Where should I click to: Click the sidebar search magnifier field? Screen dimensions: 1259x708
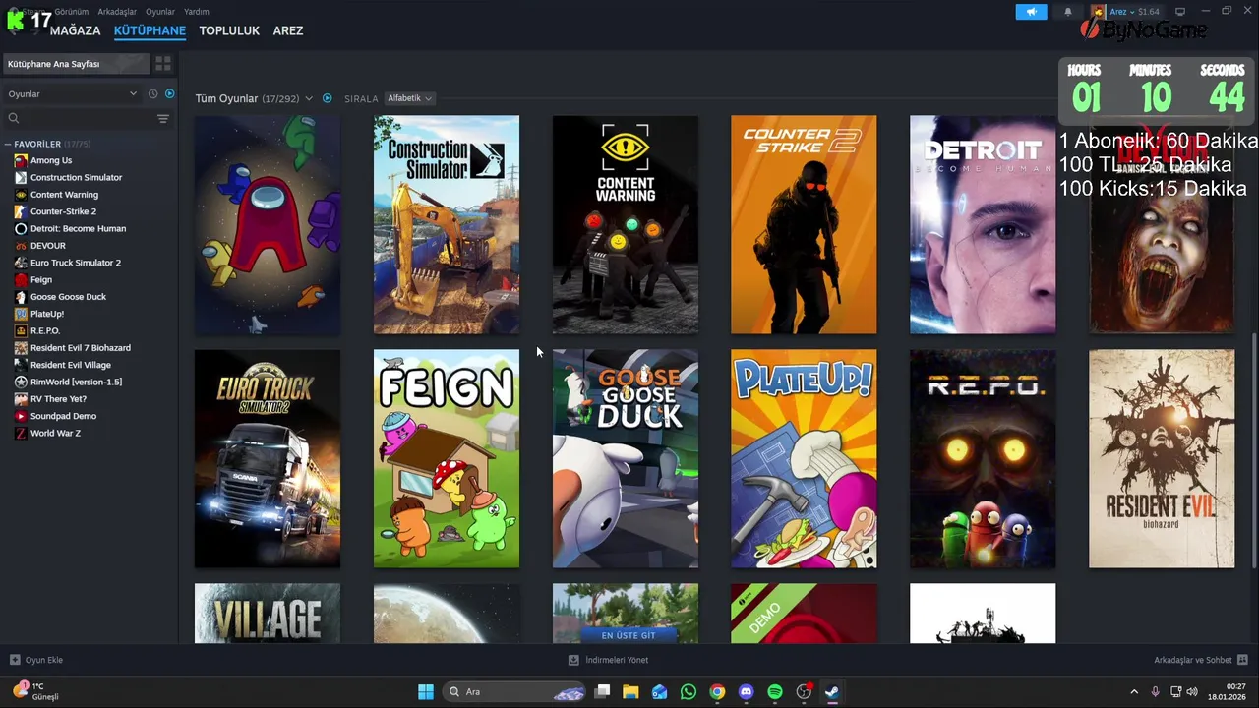pyautogui.click(x=79, y=118)
